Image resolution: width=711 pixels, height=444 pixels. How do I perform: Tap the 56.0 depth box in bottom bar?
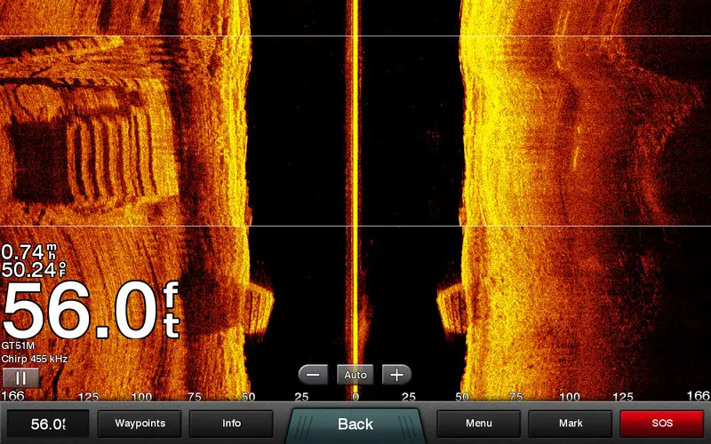pos(48,424)
